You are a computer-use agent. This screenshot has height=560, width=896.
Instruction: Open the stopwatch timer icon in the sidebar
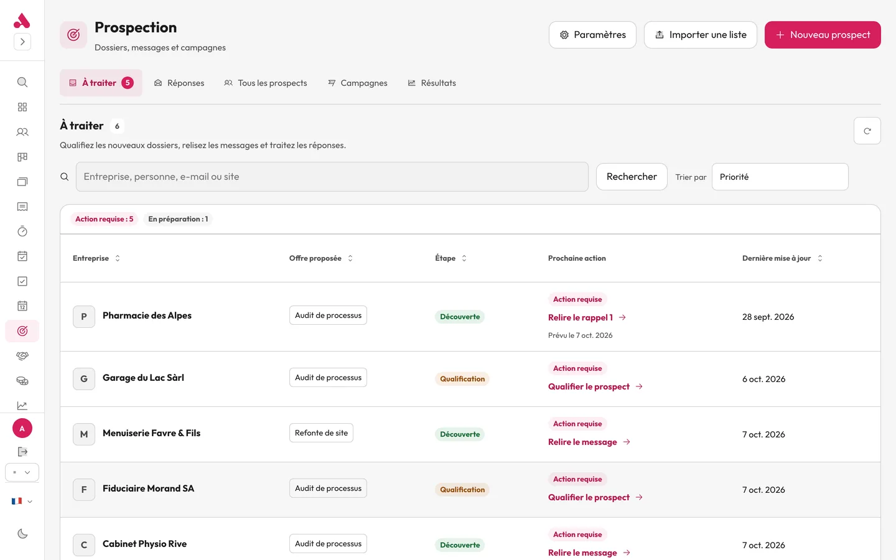click(x=22, y=231)
